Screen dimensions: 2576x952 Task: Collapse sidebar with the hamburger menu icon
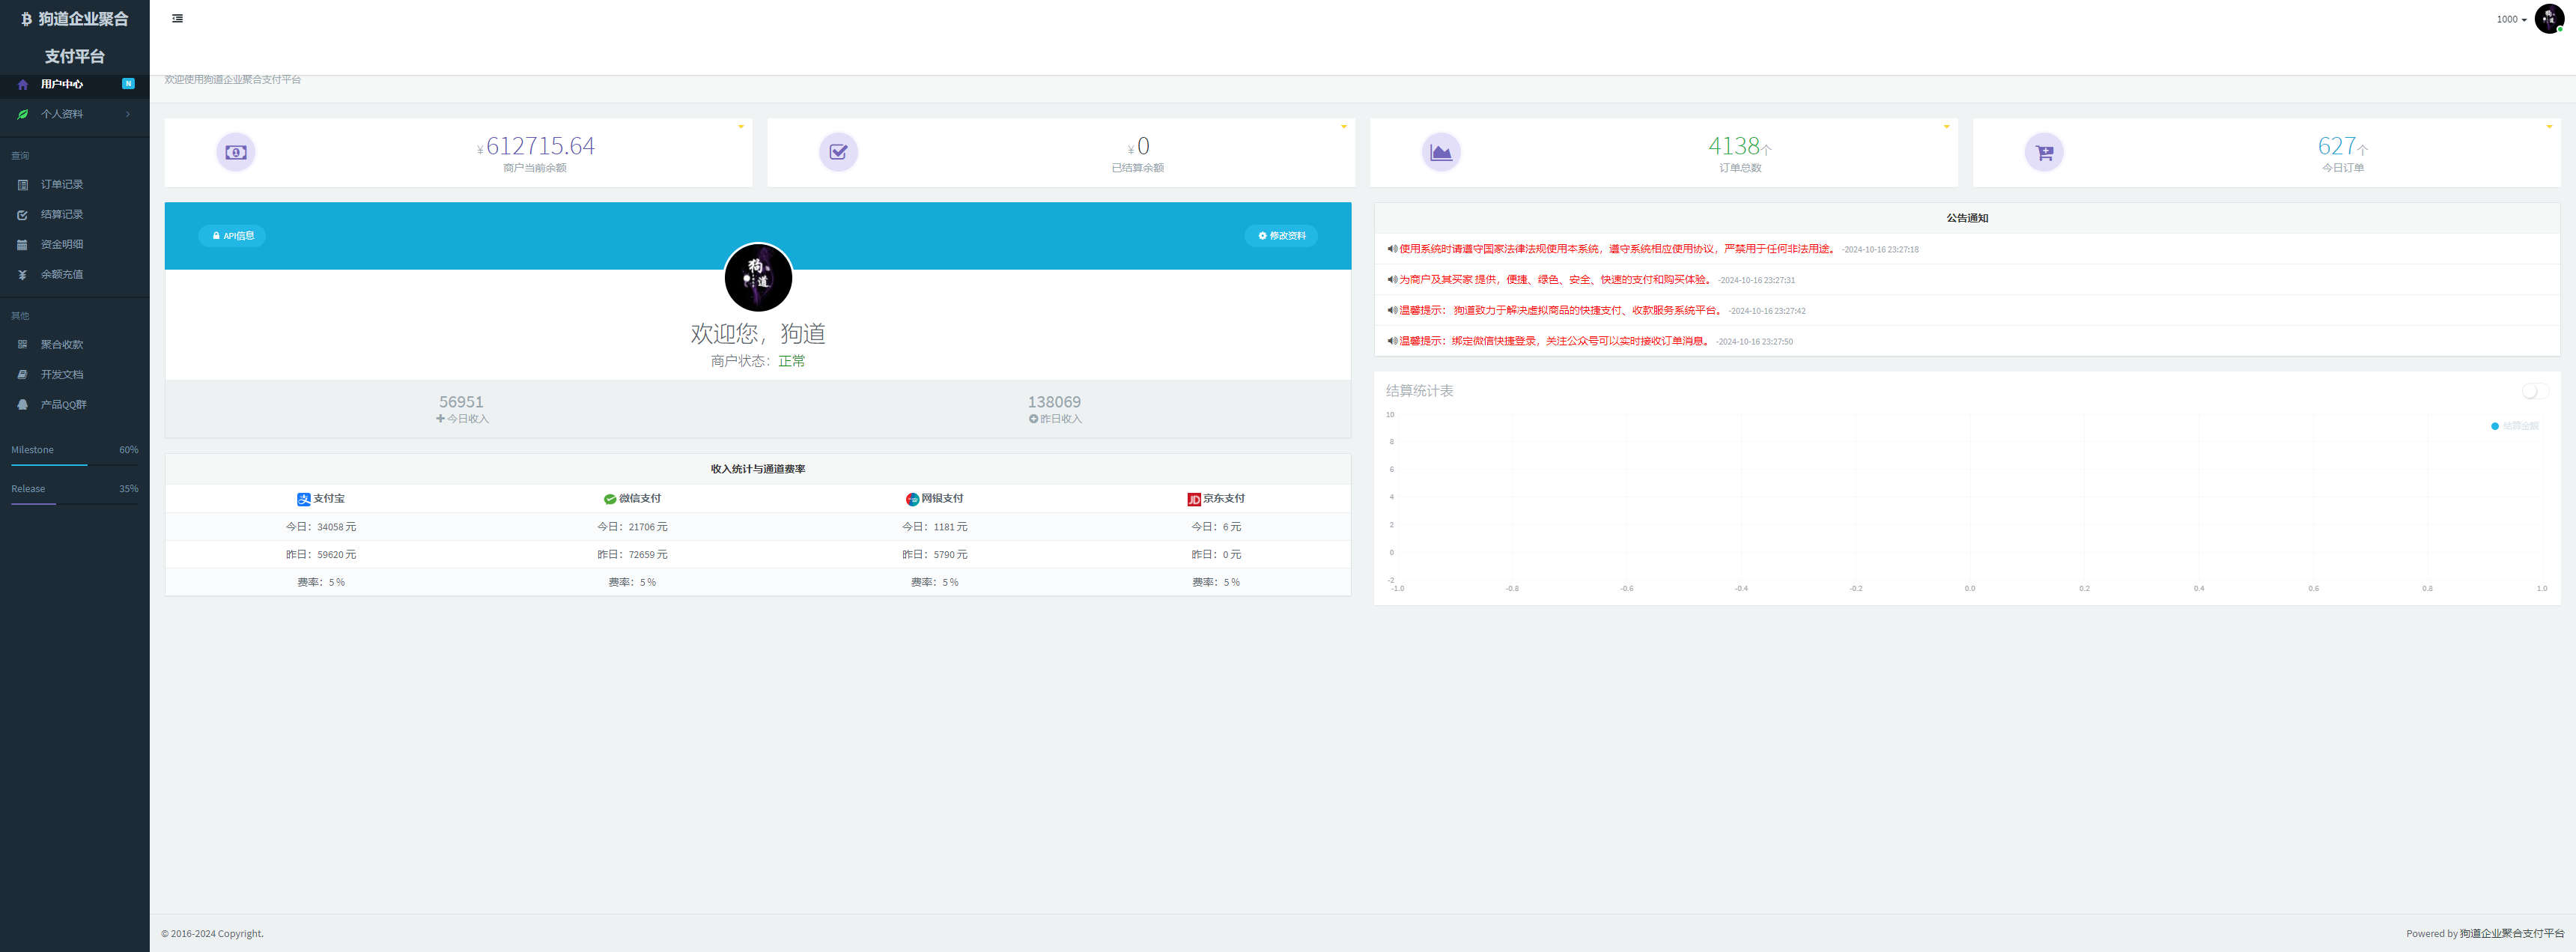[x=177, y=19]
